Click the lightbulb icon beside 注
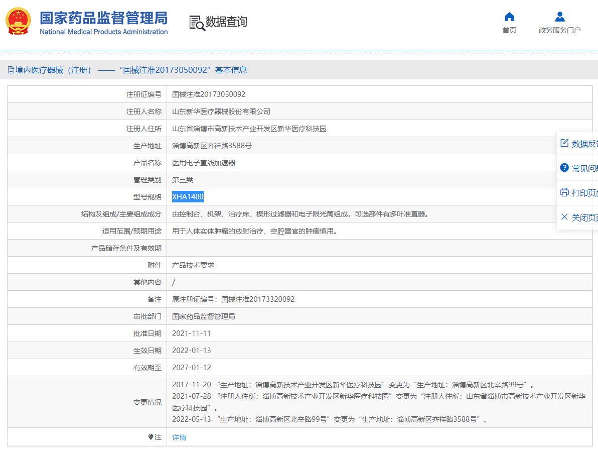598x452 pixels. click(151, 437)
